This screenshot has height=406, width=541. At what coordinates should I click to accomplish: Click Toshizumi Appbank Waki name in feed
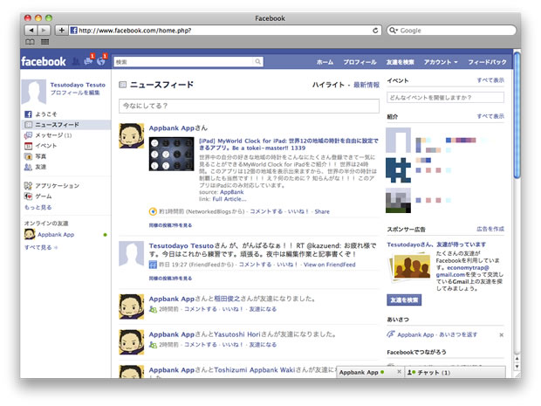255,370
